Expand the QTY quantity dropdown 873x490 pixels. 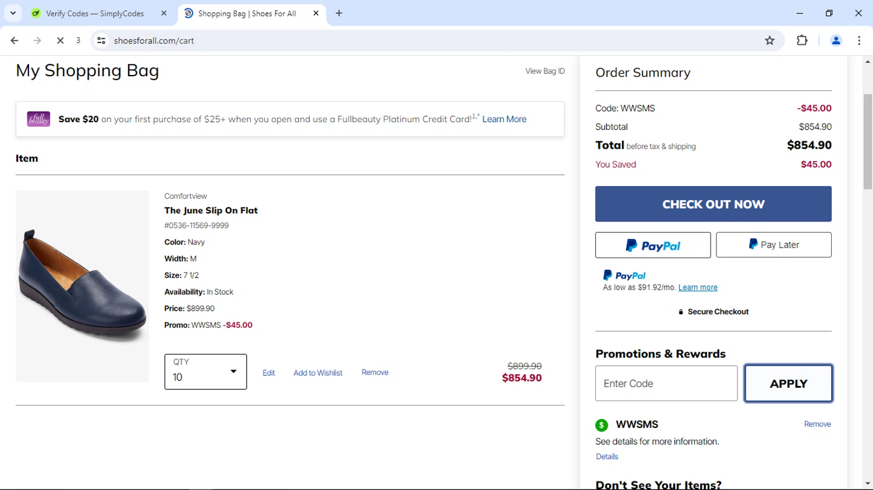(205, 372)
